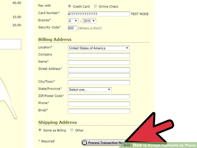The image size is (197, 148).
Task: Choose Other shipping address option
Action: 72,130
